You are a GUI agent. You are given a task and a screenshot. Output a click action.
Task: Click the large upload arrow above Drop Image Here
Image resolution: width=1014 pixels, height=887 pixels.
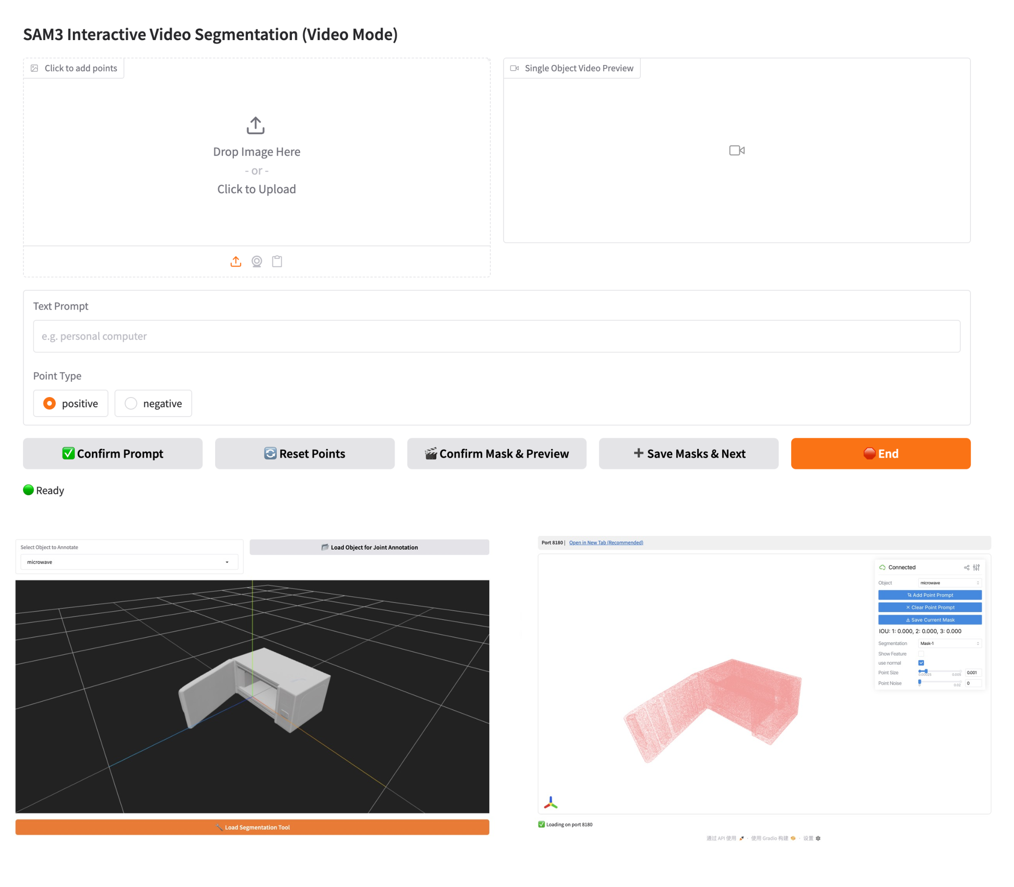point(256,126)
